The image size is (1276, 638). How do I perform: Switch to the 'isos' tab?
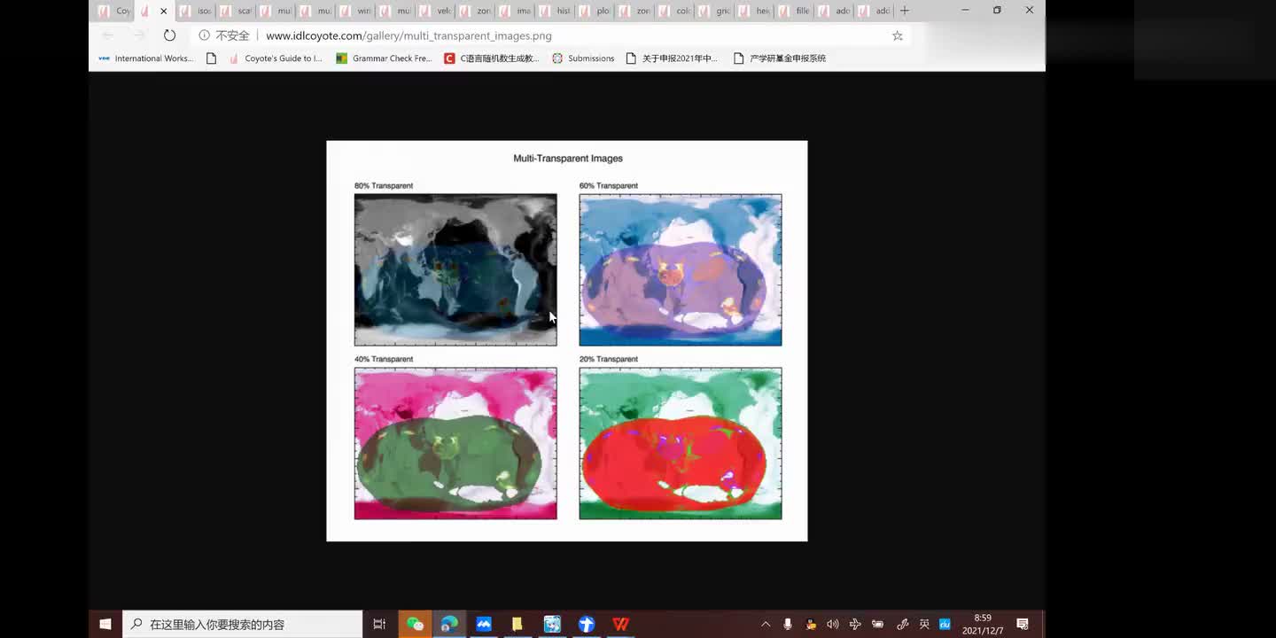click(195, 11)
